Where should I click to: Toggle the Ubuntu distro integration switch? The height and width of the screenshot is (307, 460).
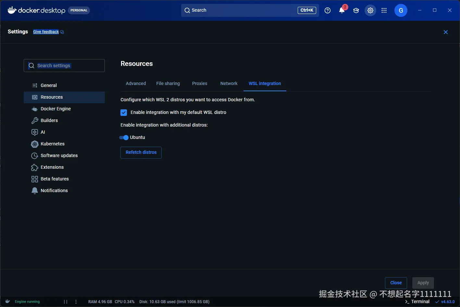click(x=124, y=138)
